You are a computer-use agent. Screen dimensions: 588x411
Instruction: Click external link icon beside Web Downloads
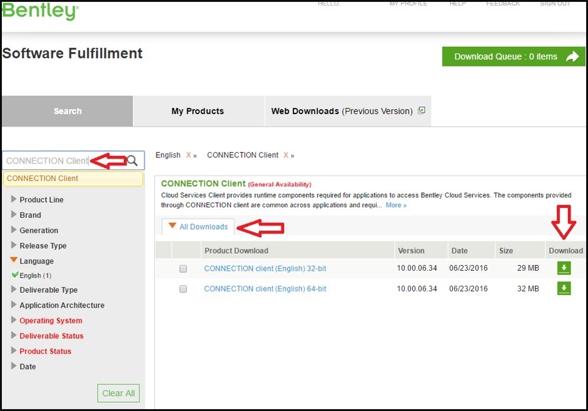point(422,110)
